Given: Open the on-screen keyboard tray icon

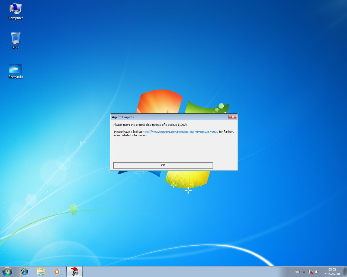Looking at the screenshot, I should [x=297, y=272].
